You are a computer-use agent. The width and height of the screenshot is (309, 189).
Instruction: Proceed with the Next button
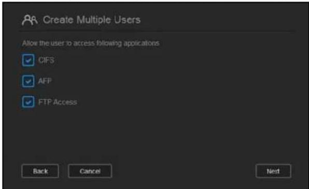(x=273, y=171)
